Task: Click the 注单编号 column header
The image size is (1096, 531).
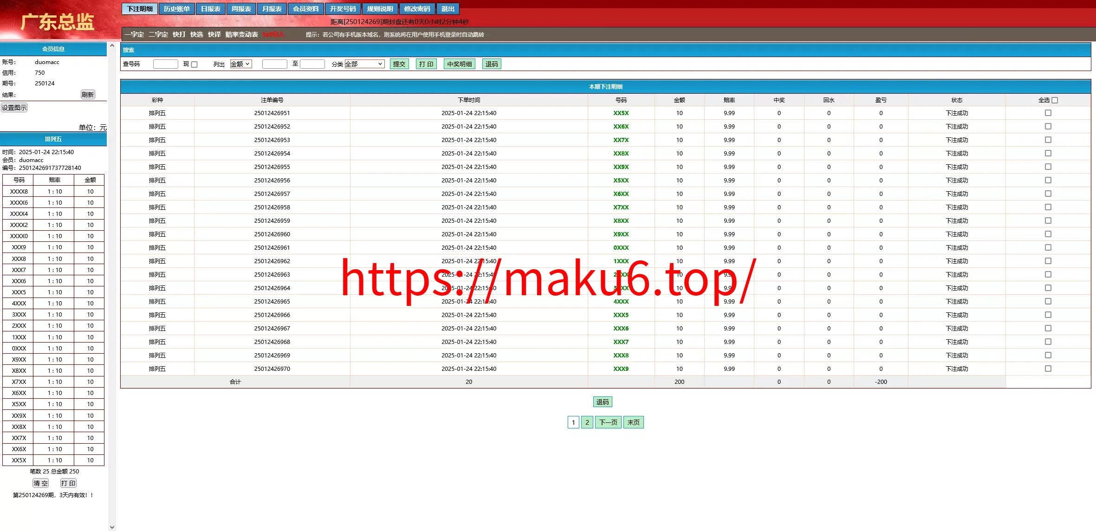Action: (272, 100)
